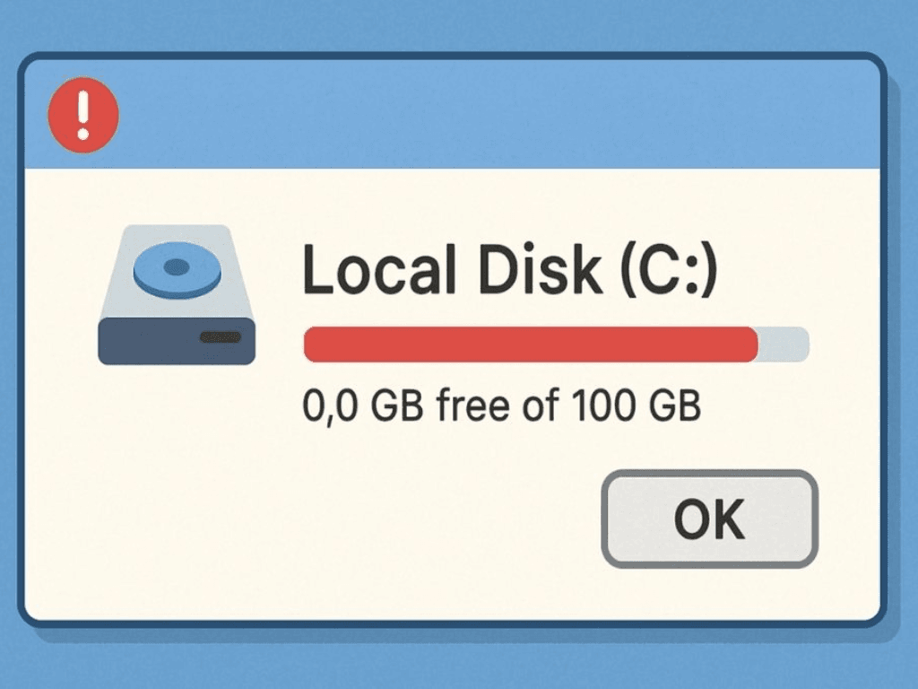The width and height of the screenshot is (918, 689).
Task: Click the gray free-space end of the bar
Action: coord(785,344)
